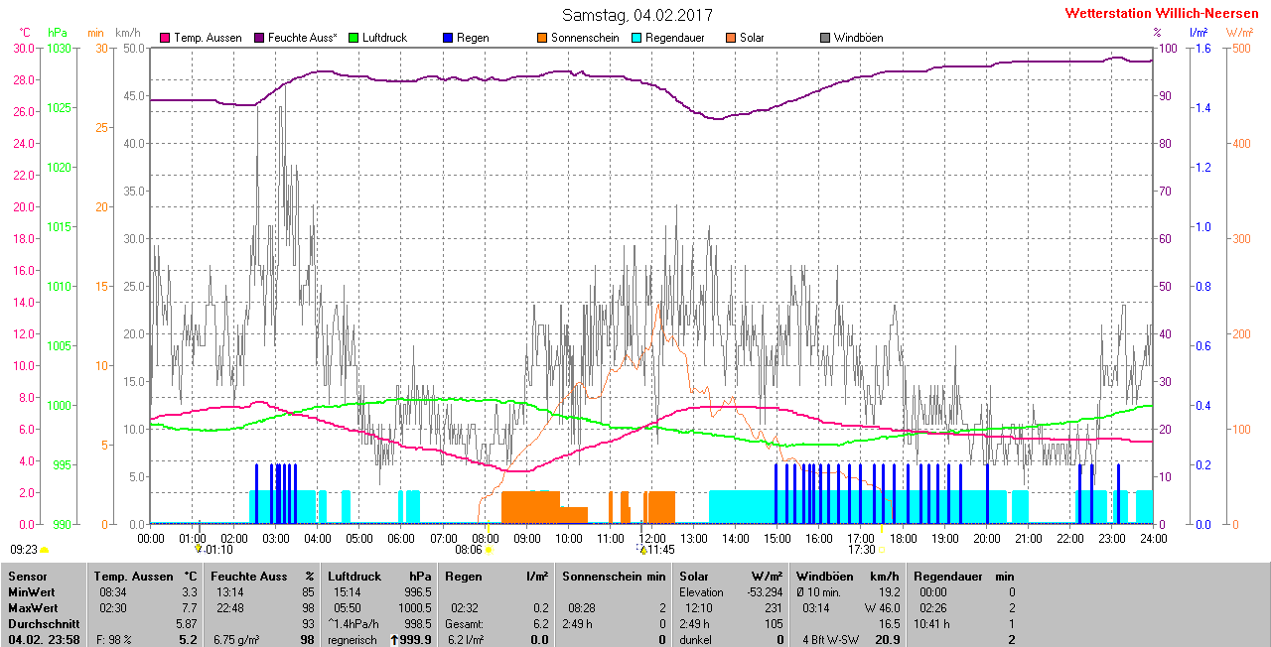Image resolution: width=1271 pixels, height=647 pixels.
Task: Click the sunset marker icon next to 17:30
Action: [882, 550]
